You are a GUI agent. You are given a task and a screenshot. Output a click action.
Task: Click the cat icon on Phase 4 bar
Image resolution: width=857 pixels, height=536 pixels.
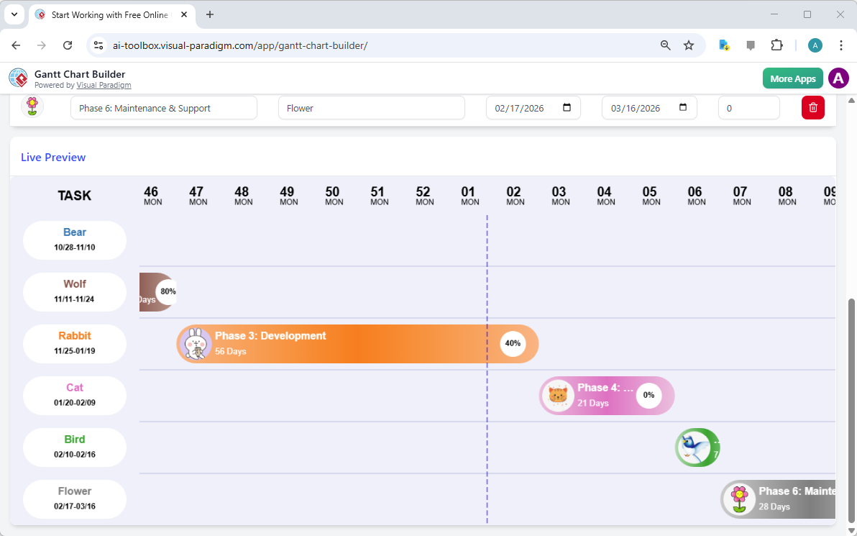coord(558,395)
